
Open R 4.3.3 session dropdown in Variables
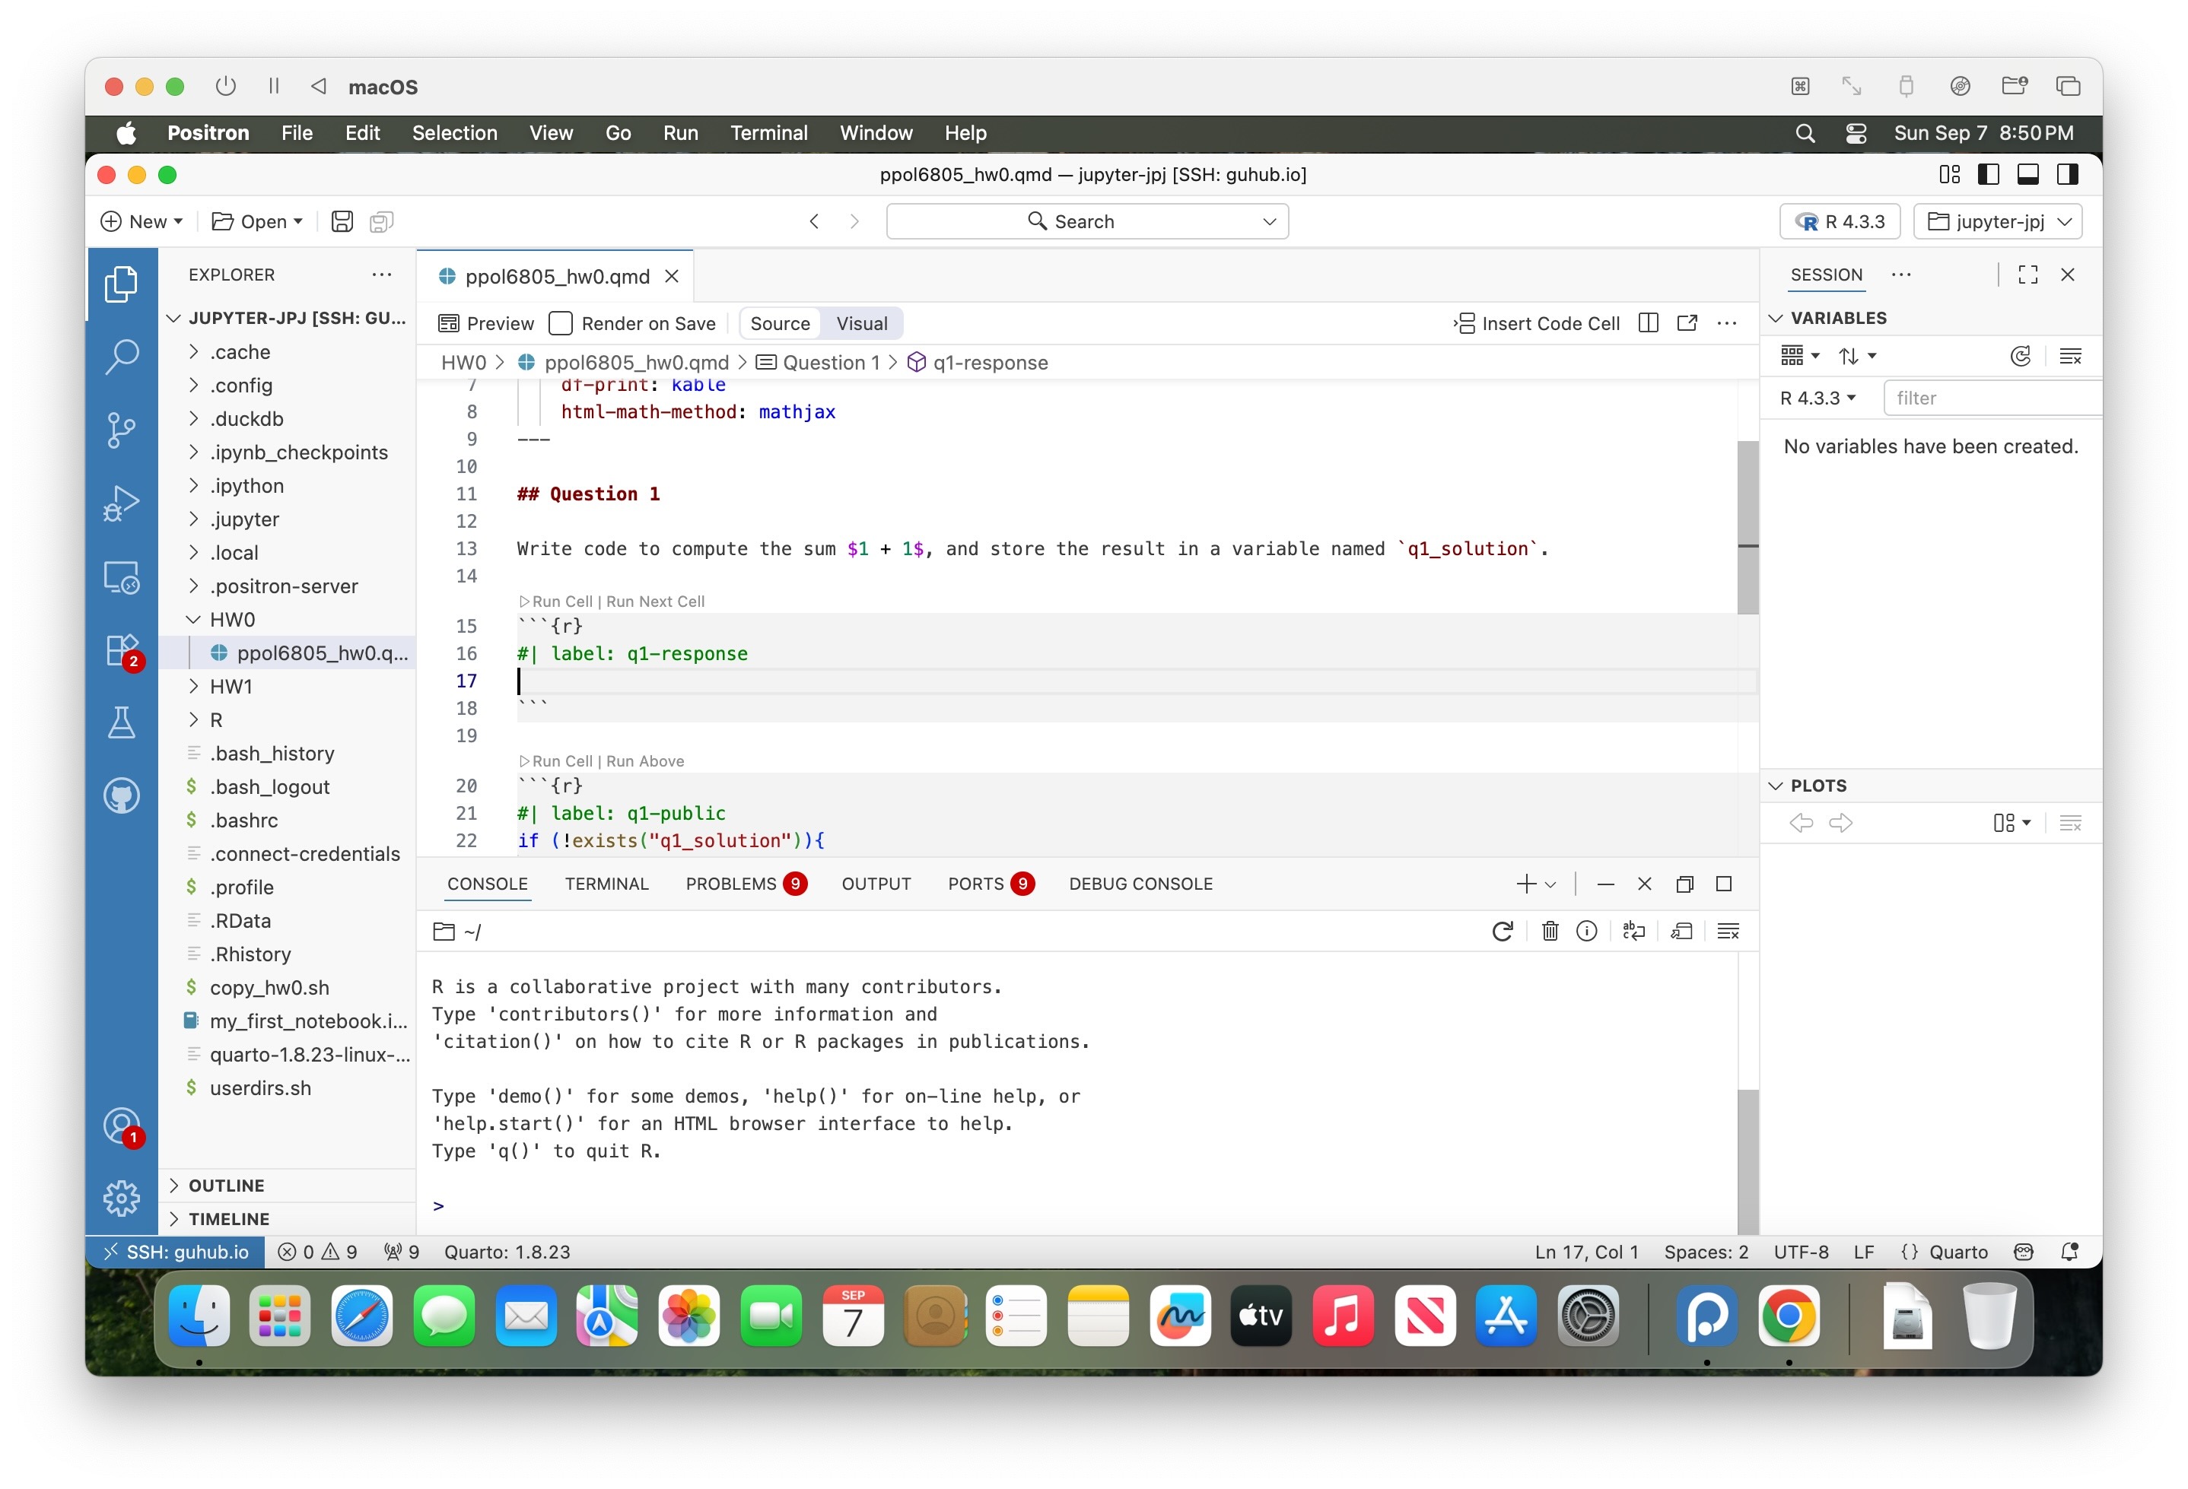[x=1818, y=398]
